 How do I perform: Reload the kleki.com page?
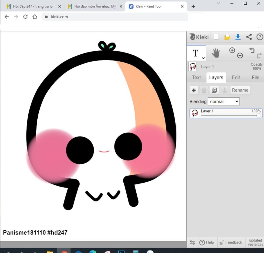(26, 17)
